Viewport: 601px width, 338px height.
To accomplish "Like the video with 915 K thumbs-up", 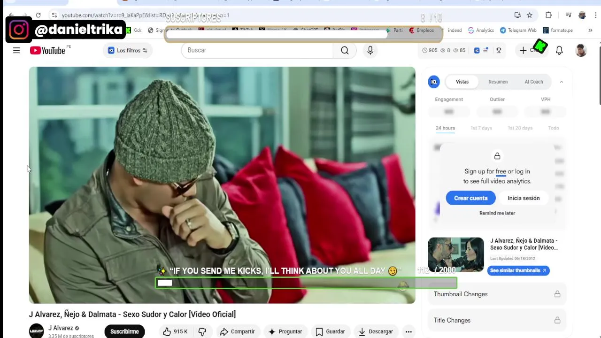I will pos(175,331).
